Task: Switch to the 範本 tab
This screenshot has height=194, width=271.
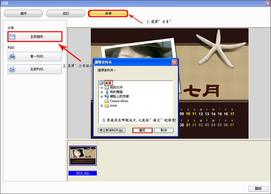Action: (23, 14)
